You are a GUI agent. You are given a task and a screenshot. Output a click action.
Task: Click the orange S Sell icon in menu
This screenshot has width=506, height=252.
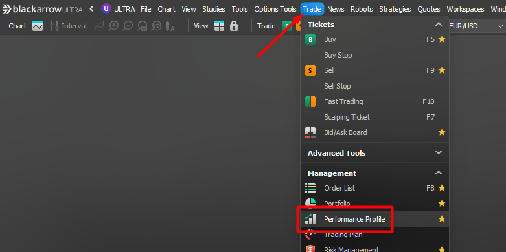coord(310,70)
